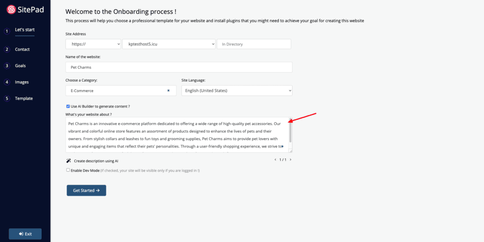Uncheck Use AI Builder to generate content
This screenshot has height=242, width=484.
[68, 106]
